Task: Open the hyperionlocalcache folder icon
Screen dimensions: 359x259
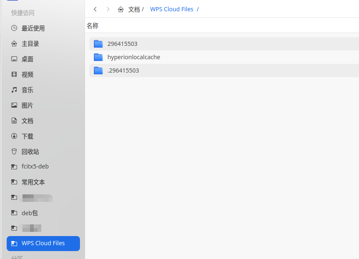Action: coord(98,57)
